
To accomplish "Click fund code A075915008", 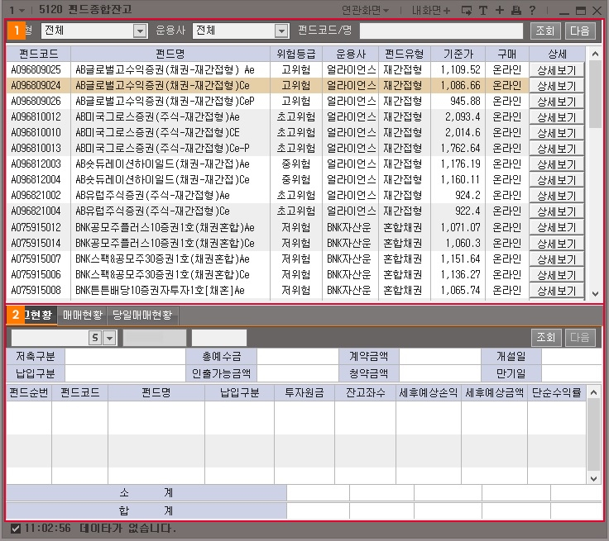I will (36, 290).
